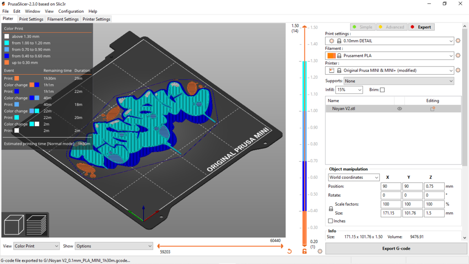Open layer slider cog settings icon
Viewport: 469px width, 264px height.
tap(320, 251)
